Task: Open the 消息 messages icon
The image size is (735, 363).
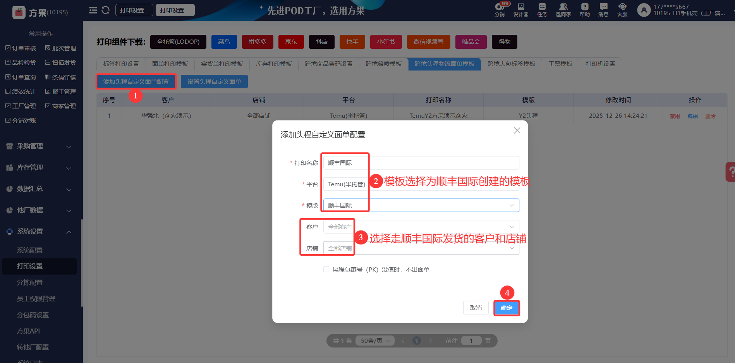Action: tap(603, 10)
